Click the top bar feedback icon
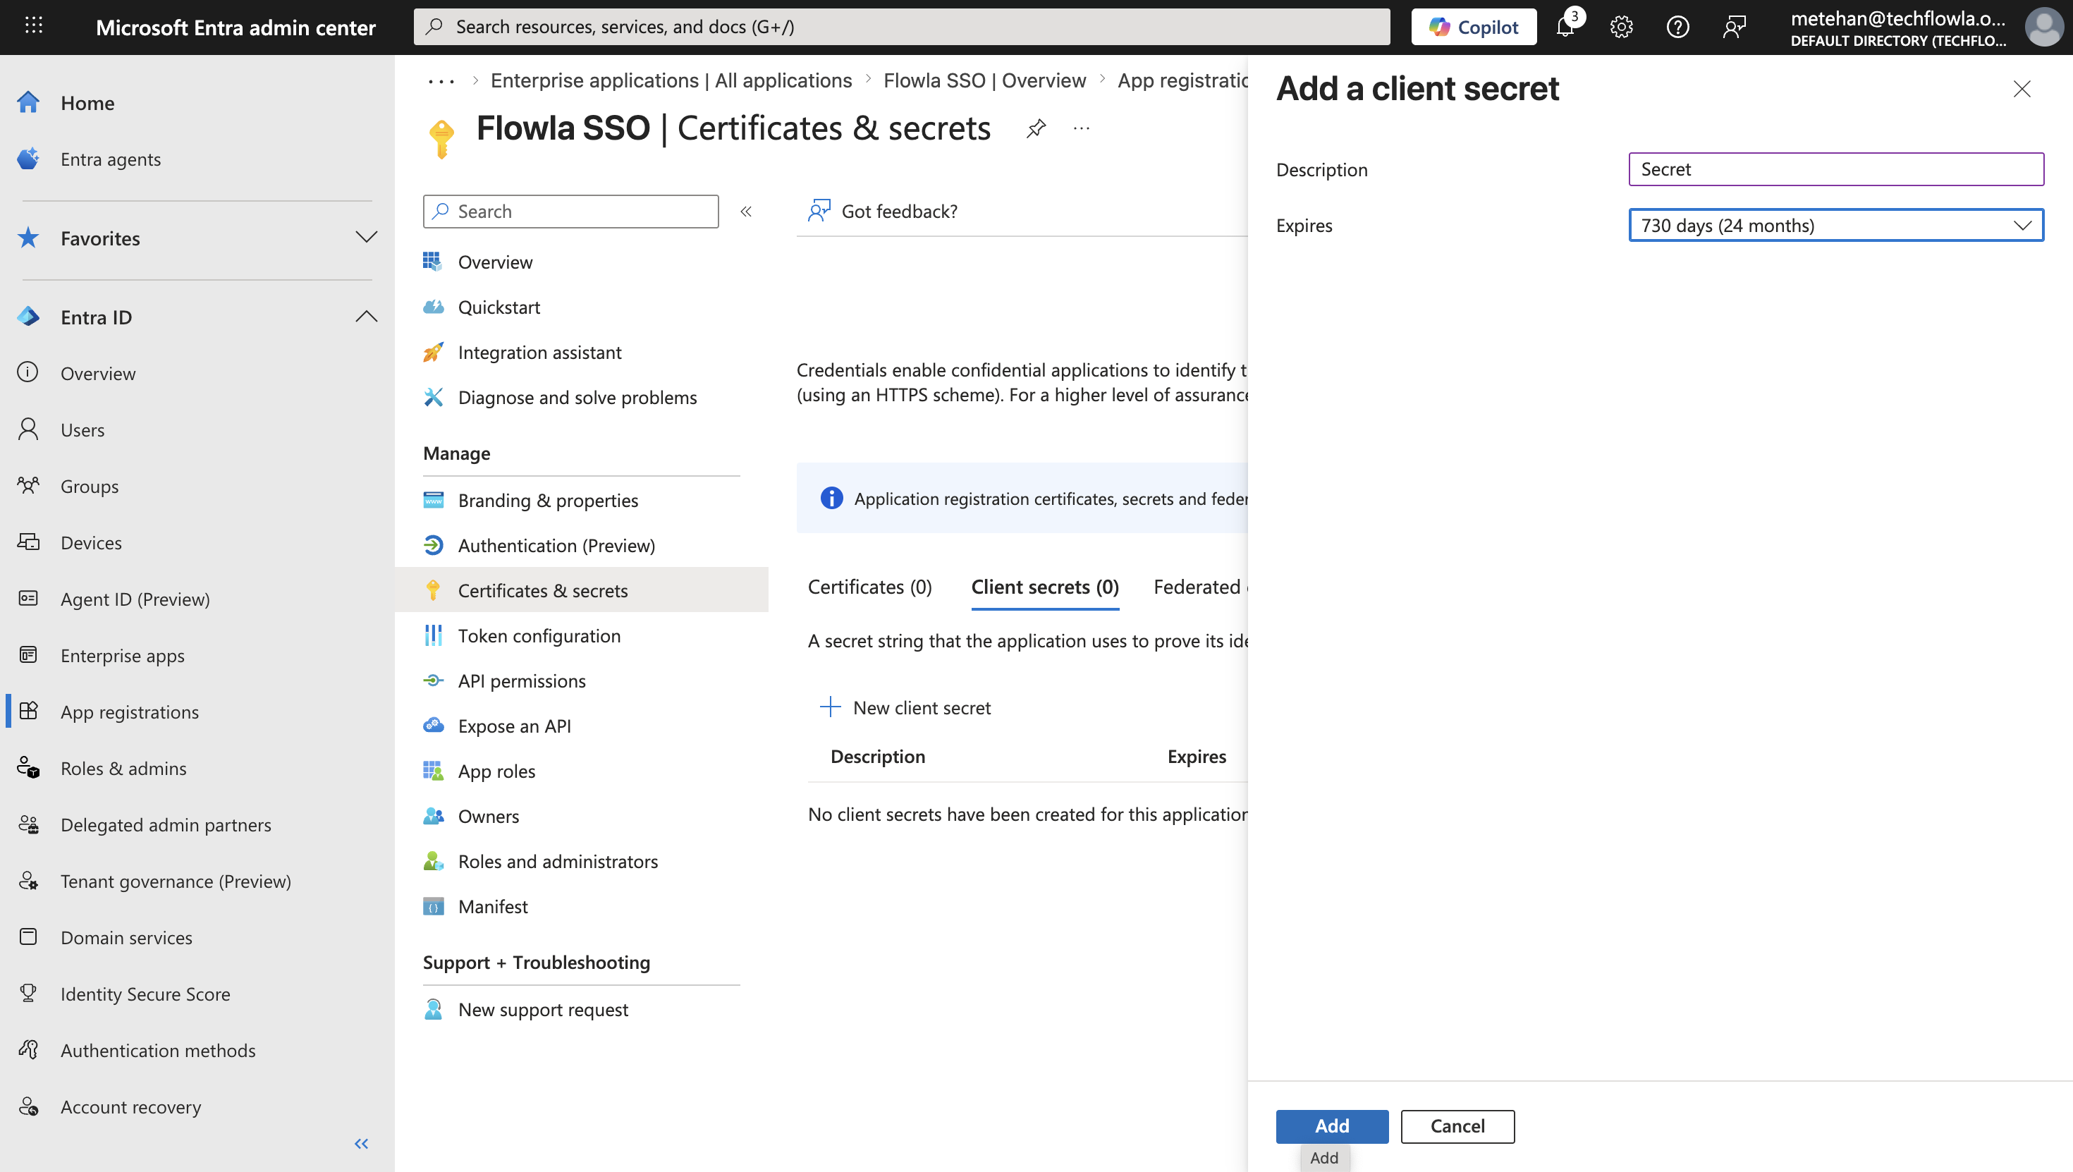The width and height of the screenshot is (2073, 1172). (1735, 27)
